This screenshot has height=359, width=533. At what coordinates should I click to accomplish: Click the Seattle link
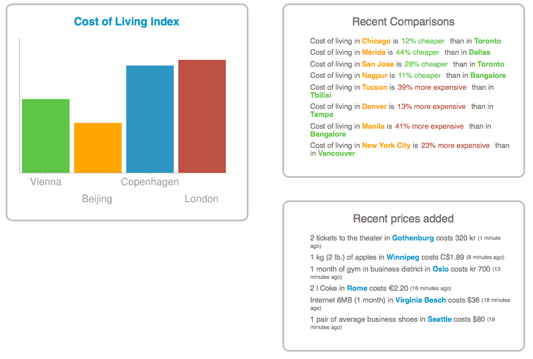tap(439, 319)
